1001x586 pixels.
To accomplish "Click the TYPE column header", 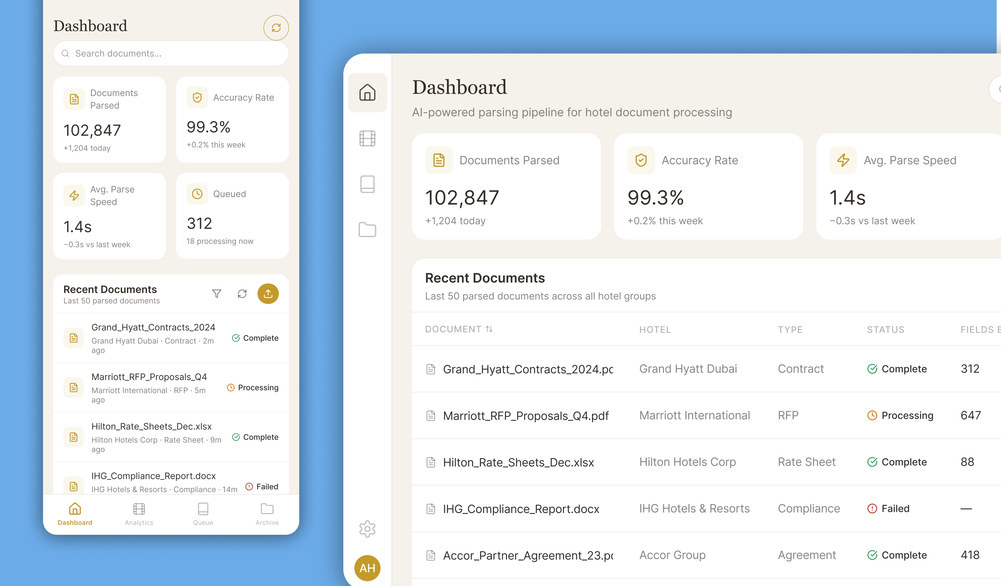I will click(790, 330).
